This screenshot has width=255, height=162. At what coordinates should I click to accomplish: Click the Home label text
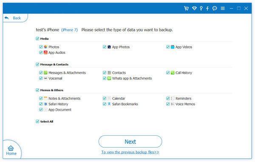(11, 154)
